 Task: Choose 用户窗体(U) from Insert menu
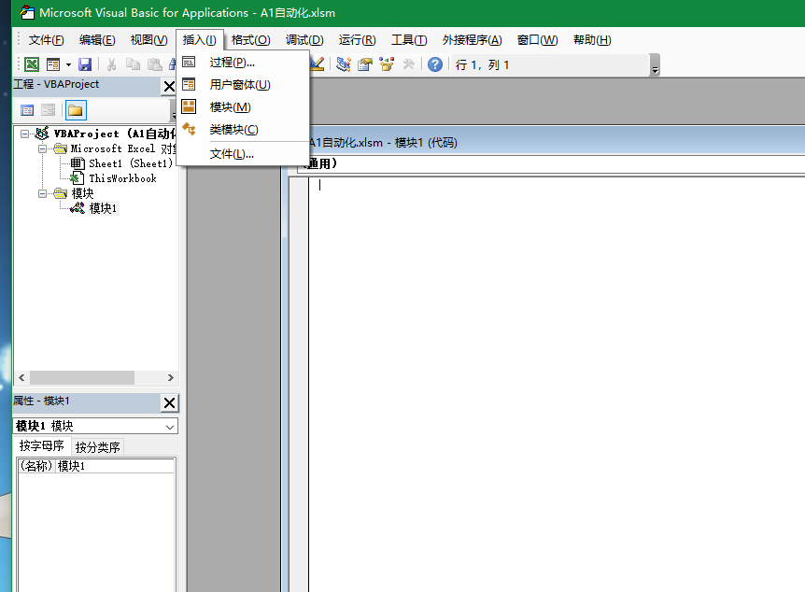[x=243, y=85]
